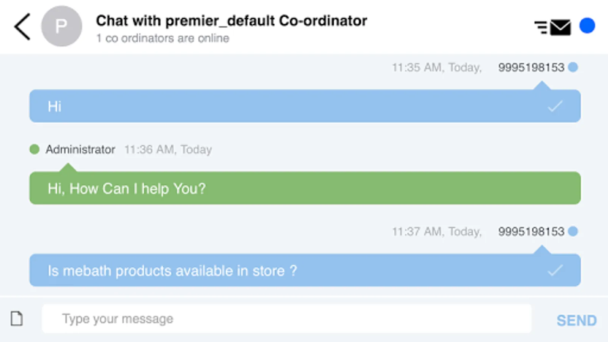Click the blue dot beside the 11:35 AM sender

tap(573, 67)
